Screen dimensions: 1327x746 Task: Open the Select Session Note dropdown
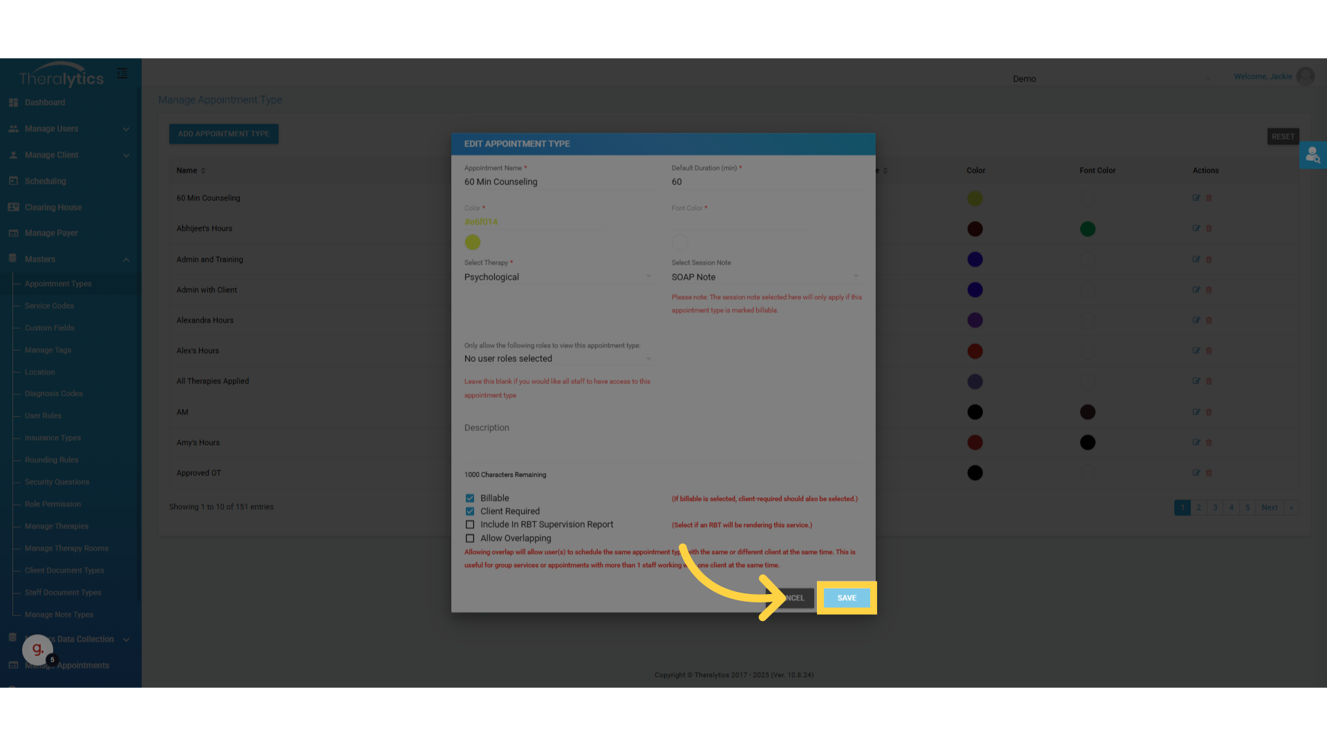[764, 277]
